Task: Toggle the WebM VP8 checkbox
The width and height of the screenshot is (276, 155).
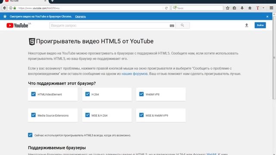Action: point(141,94)
